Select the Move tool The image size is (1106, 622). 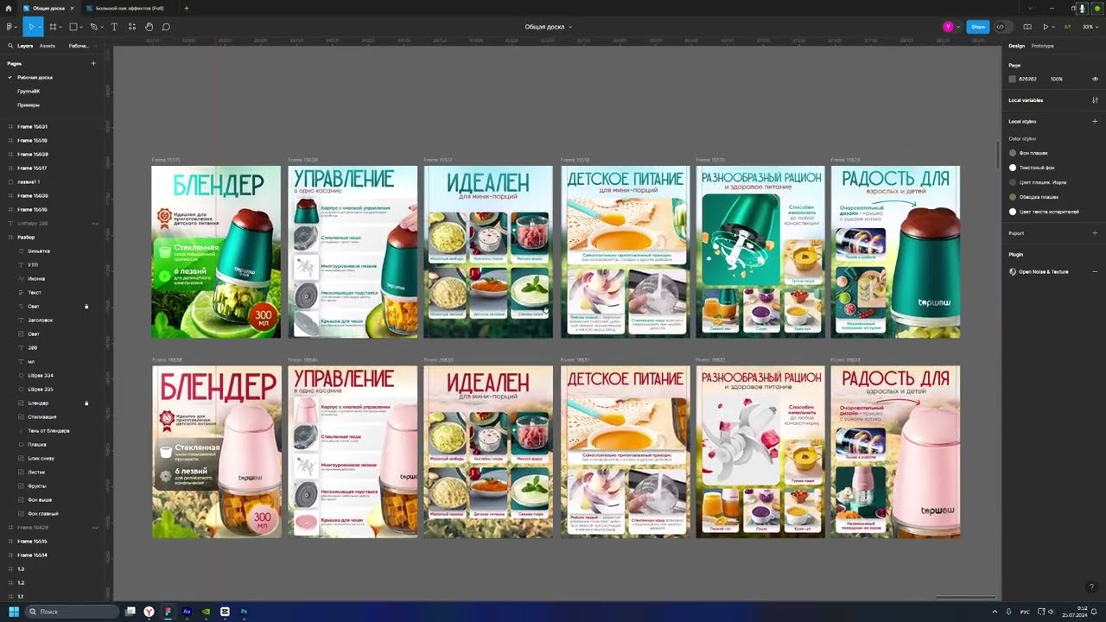coord(29,27)
